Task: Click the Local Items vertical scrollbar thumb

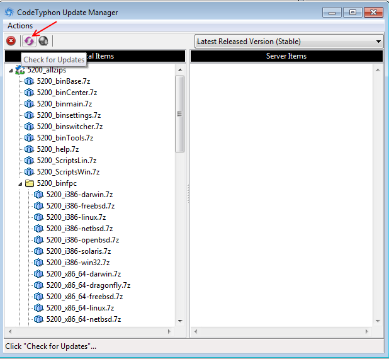Action: coord(179,114)
